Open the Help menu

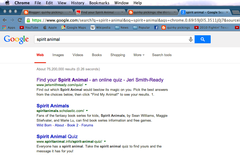(x=138, y=3)
